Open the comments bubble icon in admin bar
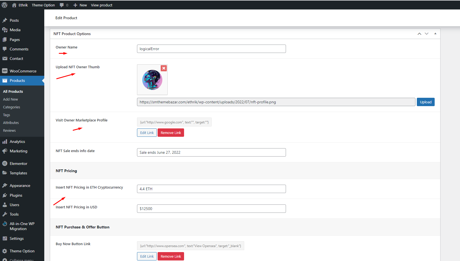The image size is (460, 261). point(62,5)
